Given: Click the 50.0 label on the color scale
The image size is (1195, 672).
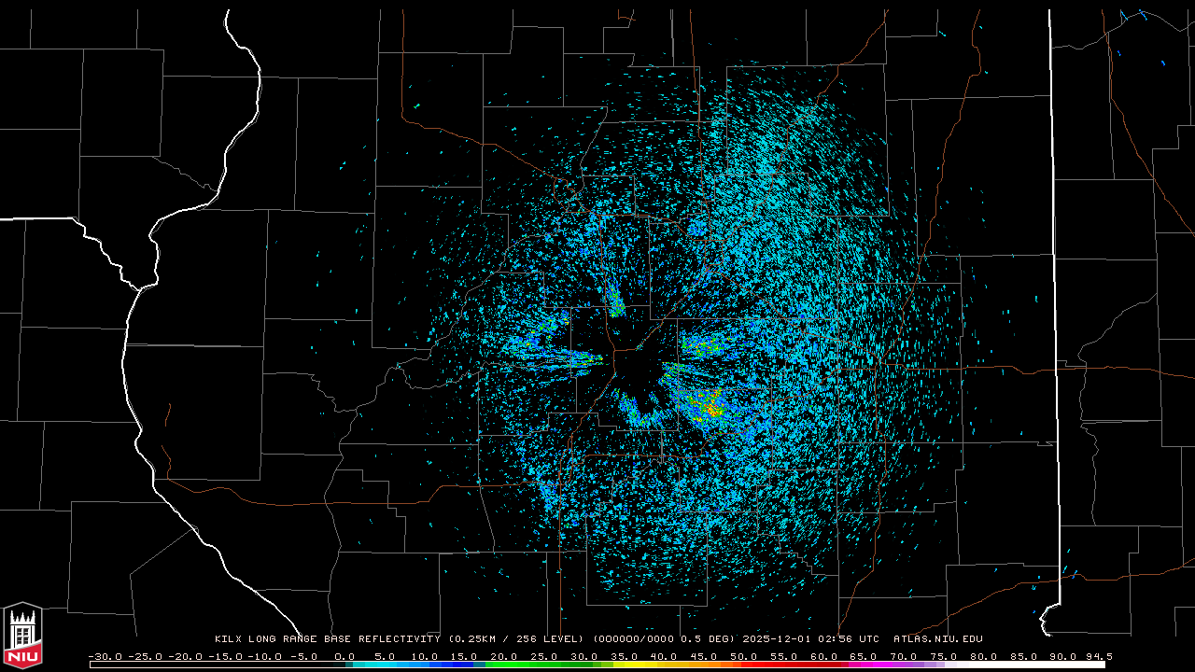Looking at the screenshot, I should [x=742, y=656].
